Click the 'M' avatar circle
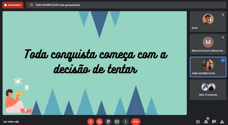This screenshot has height=125, width=228. pyautogui.click(x=208, y=42)
